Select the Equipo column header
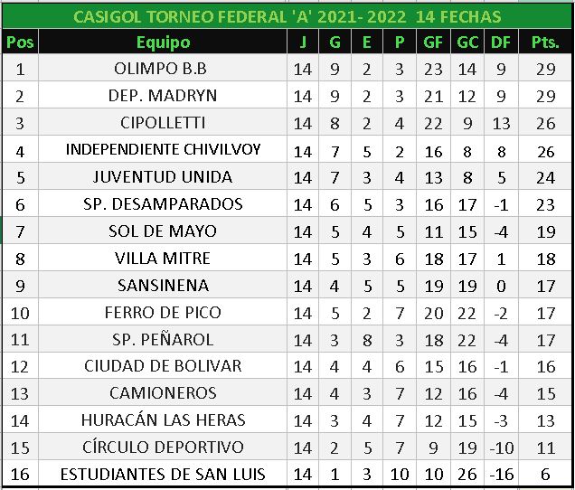This screenshot has width=575, height=490. click(163, 42)
